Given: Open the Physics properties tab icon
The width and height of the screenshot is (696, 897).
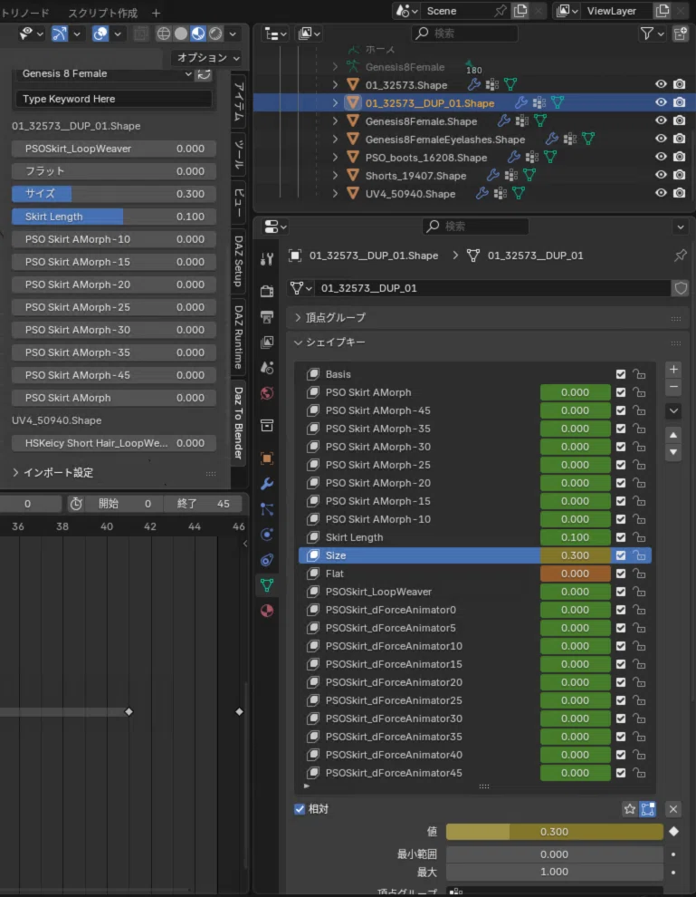Looking at the screenshot, I should [267, 535].
